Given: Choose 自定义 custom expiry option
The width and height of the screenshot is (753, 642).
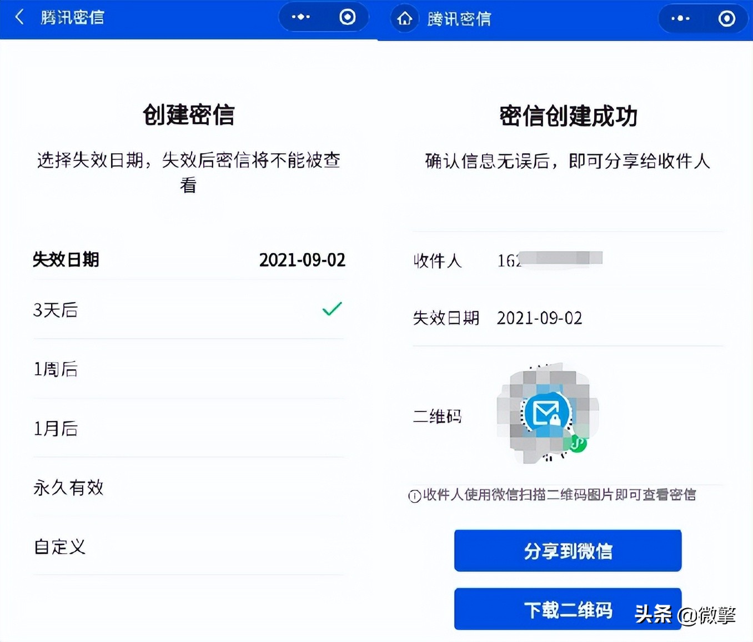Looking at the screenshot, I should (x=189, y=546).
